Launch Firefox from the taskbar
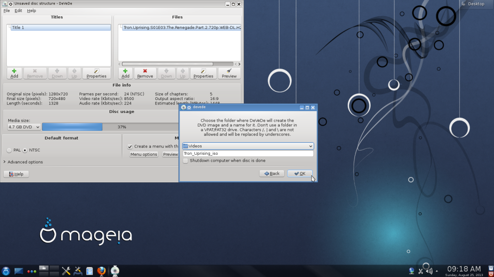The width and height of the screenshot is (494, 277). (x=101, y=271)
